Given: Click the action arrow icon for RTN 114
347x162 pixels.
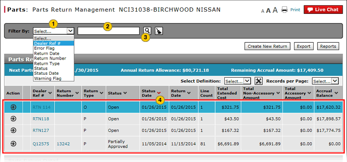Looking at the screenshot, I should point(13,107).
